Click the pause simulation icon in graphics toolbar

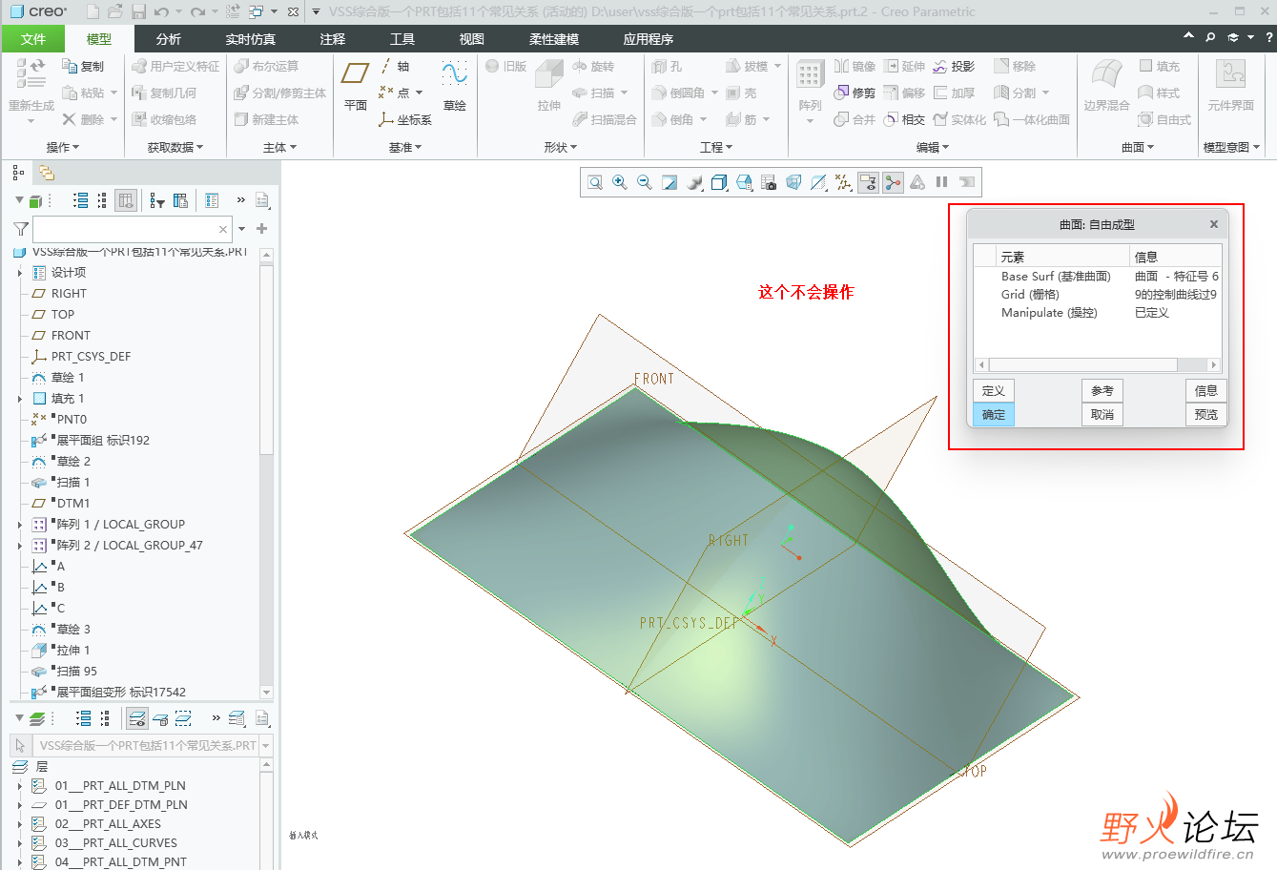click(942, 182)
